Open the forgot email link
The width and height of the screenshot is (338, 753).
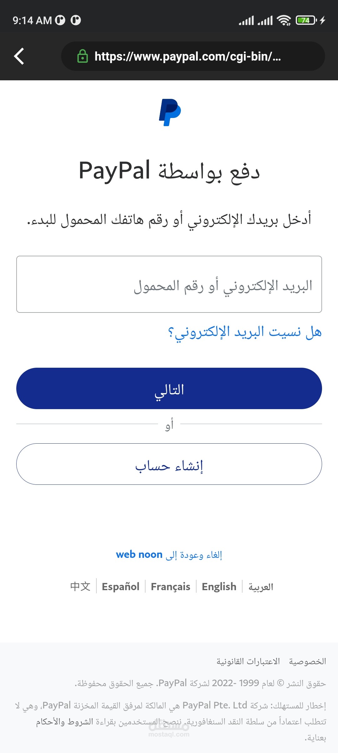click(x=245, y=332)
